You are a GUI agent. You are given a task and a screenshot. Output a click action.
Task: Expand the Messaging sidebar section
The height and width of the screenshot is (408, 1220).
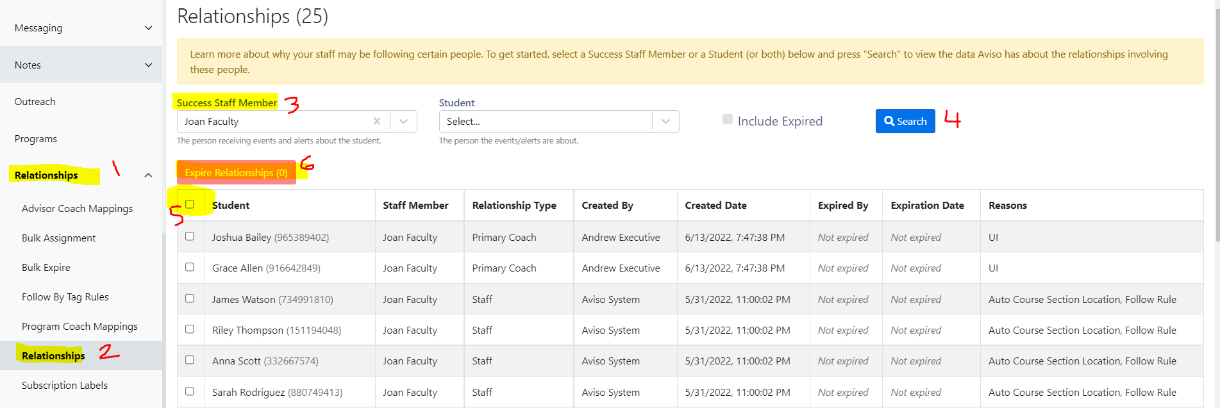(81, 28)
